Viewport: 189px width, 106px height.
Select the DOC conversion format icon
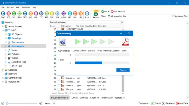pos(3,13)
